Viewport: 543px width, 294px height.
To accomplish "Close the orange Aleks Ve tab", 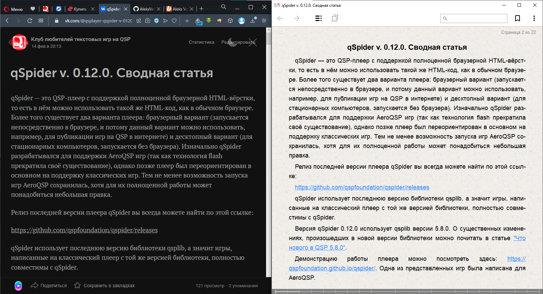I will [191, 9].
